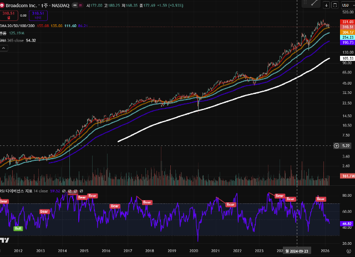Click the Bear label near 2022
The image size is (355, 257).
[x=231, y=204]
